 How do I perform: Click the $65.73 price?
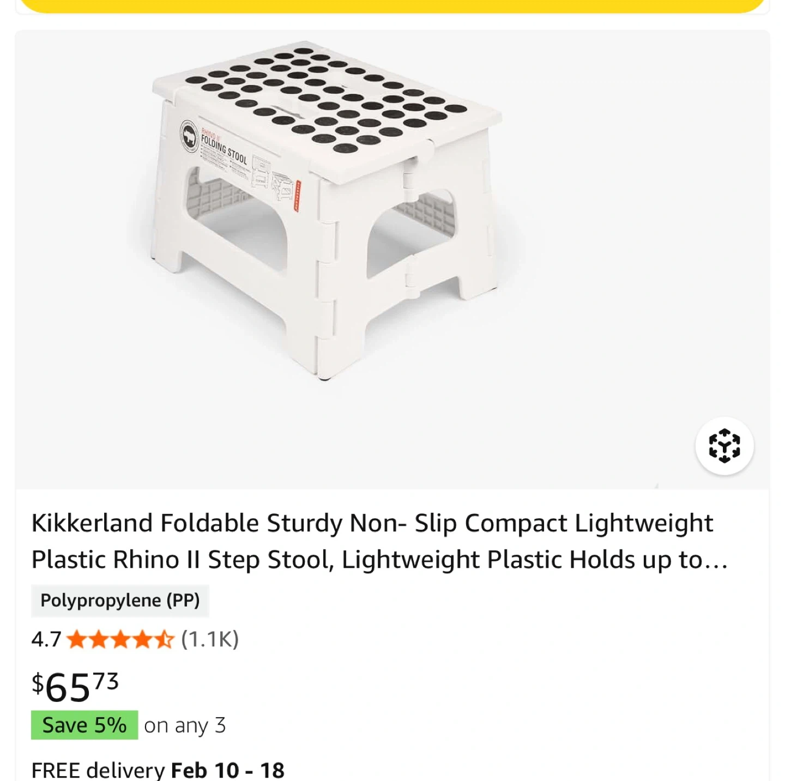pyautogui.click(x=75, y=686)
